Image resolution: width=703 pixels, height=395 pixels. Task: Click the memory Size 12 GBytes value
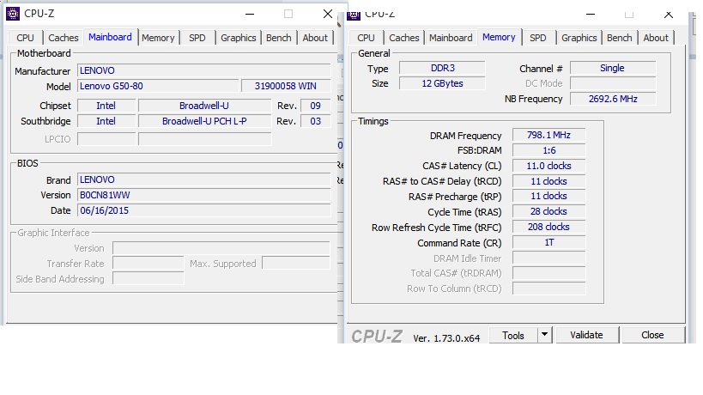tap(442, 83)
